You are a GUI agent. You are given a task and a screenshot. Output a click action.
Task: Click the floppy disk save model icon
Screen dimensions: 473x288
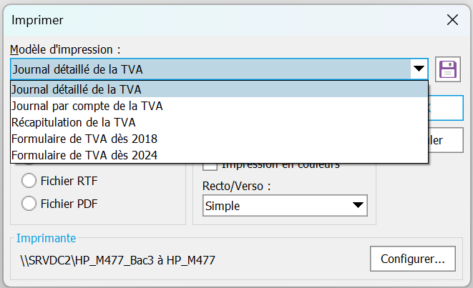pos(447,69)
